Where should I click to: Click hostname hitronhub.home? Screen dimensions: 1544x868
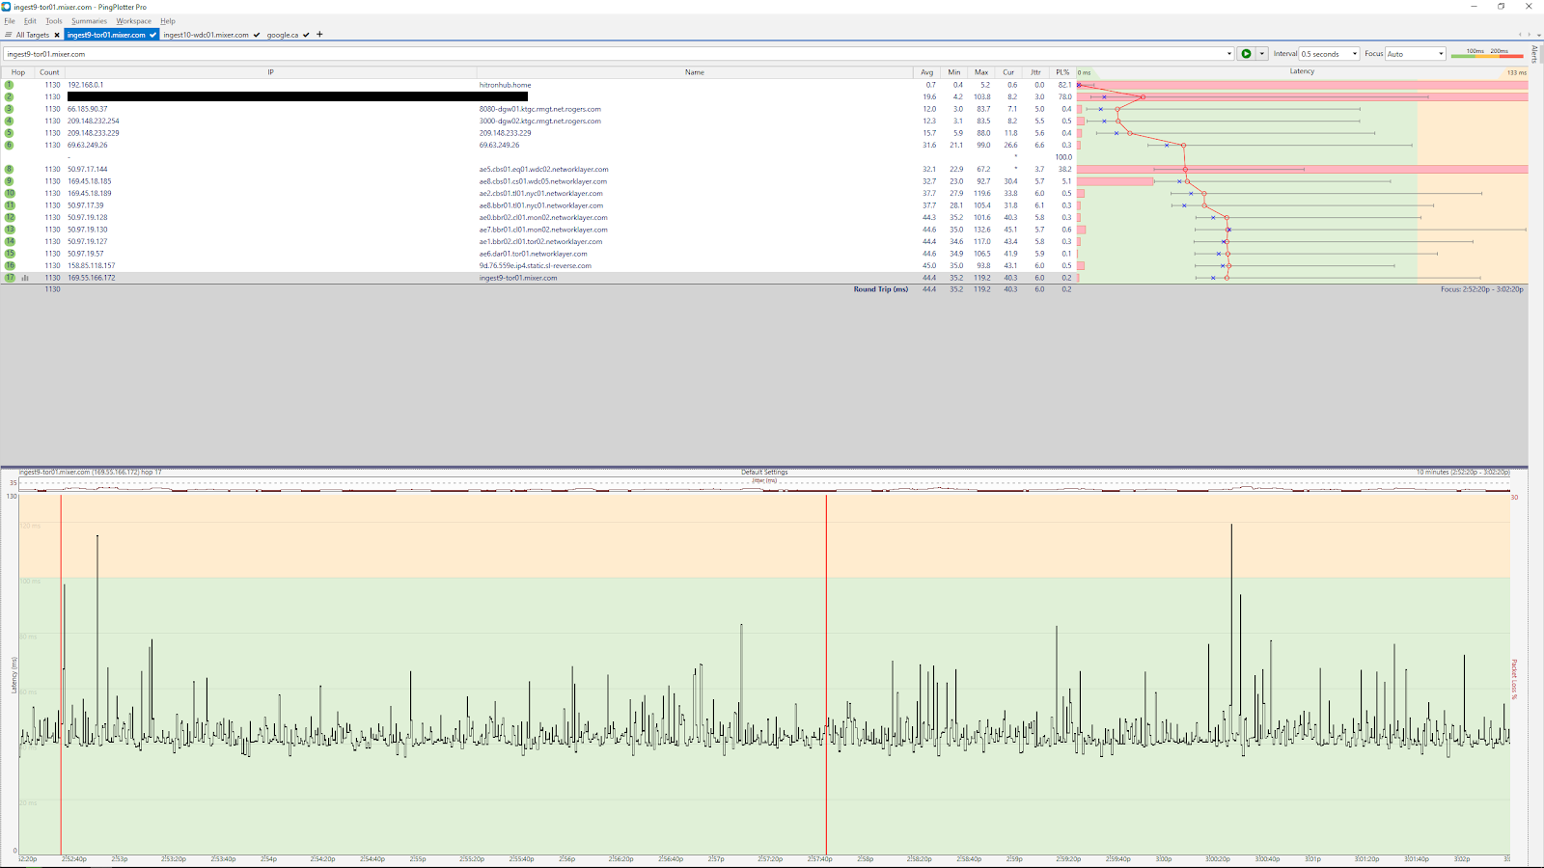505,85
